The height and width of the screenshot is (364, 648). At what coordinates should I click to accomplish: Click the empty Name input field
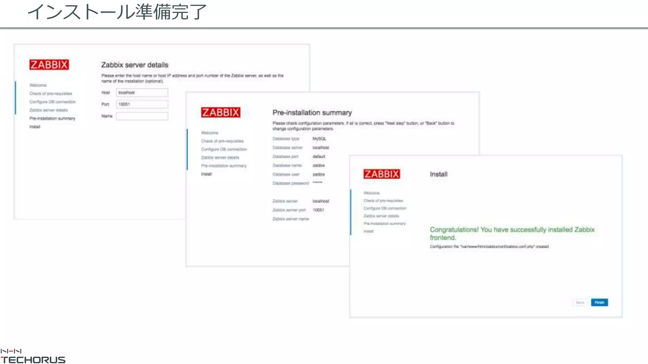click(x=142, y=116)
